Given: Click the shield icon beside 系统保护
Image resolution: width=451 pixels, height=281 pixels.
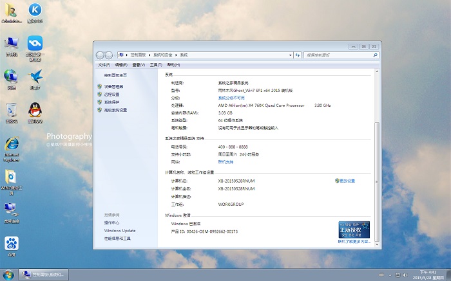Looking at the screenshot, I should pyautogui.click(x=100, y=102).
